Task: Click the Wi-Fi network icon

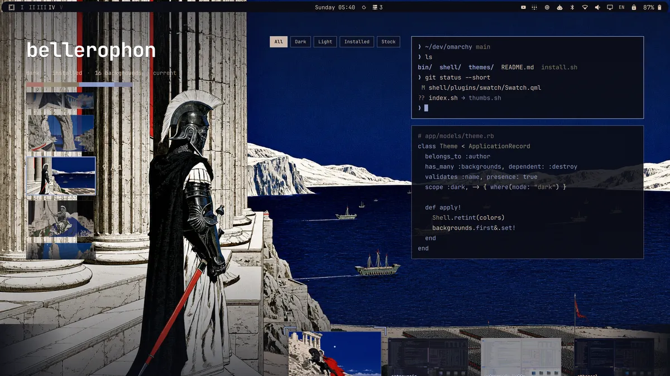Action: click(x=585, y=7)
